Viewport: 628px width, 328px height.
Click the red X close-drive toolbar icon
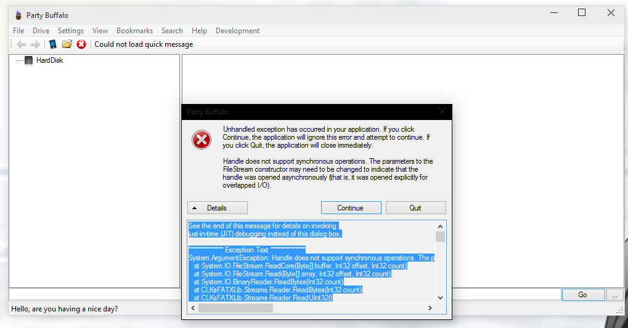[x=81, y=44]
